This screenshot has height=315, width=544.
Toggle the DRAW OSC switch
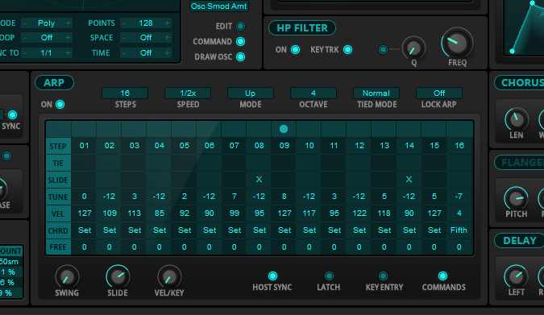(240, 56)
